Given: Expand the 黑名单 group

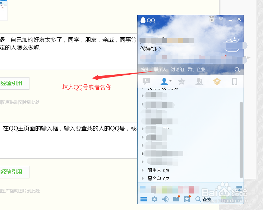Looking at the screenshot, I should coord(143,178).
